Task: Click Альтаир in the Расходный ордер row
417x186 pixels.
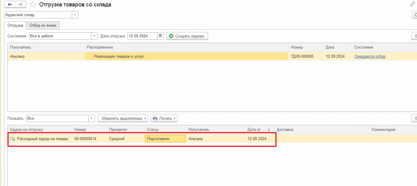Action: click(x=196, y=139)
